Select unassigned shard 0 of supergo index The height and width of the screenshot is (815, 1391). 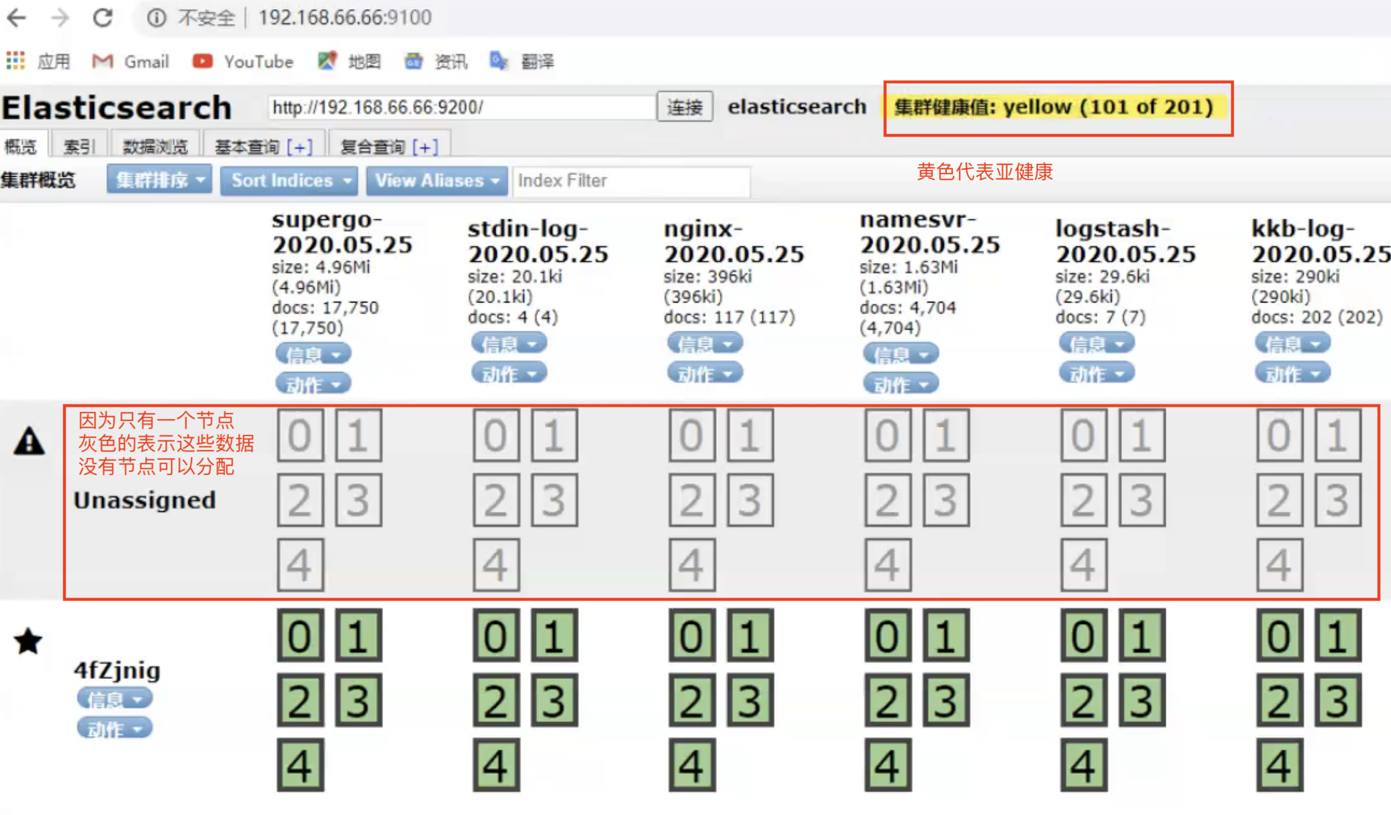pyautogui.click(x=300, y=435)
